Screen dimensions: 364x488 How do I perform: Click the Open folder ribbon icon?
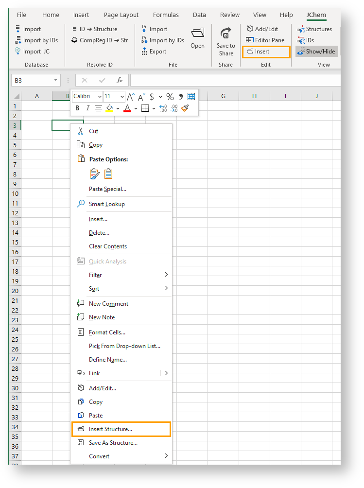coord(197,38)
